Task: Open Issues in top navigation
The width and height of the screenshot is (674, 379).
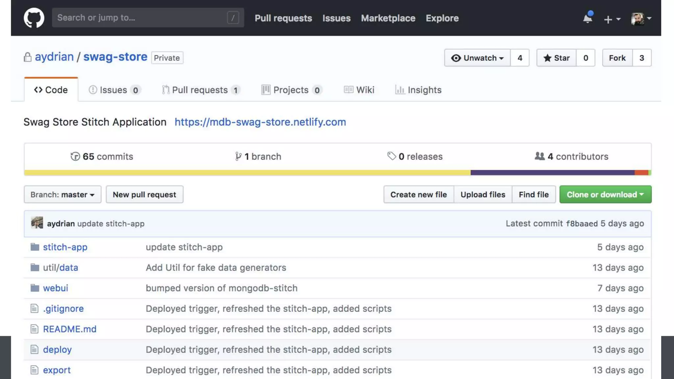Action: tap(336, 18)
